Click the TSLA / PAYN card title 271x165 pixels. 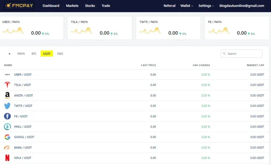79,22
